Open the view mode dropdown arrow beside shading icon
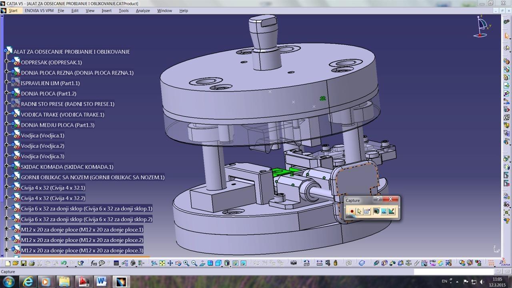 231,266
